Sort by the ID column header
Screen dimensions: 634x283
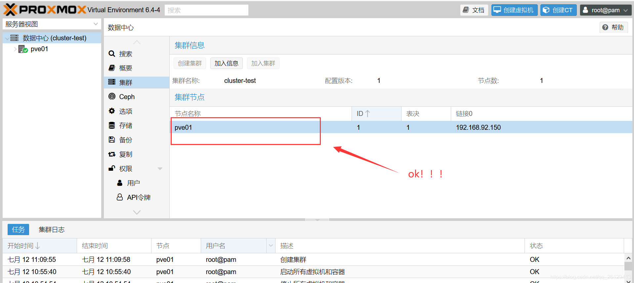pyautogui.click(x=376, y=114)
